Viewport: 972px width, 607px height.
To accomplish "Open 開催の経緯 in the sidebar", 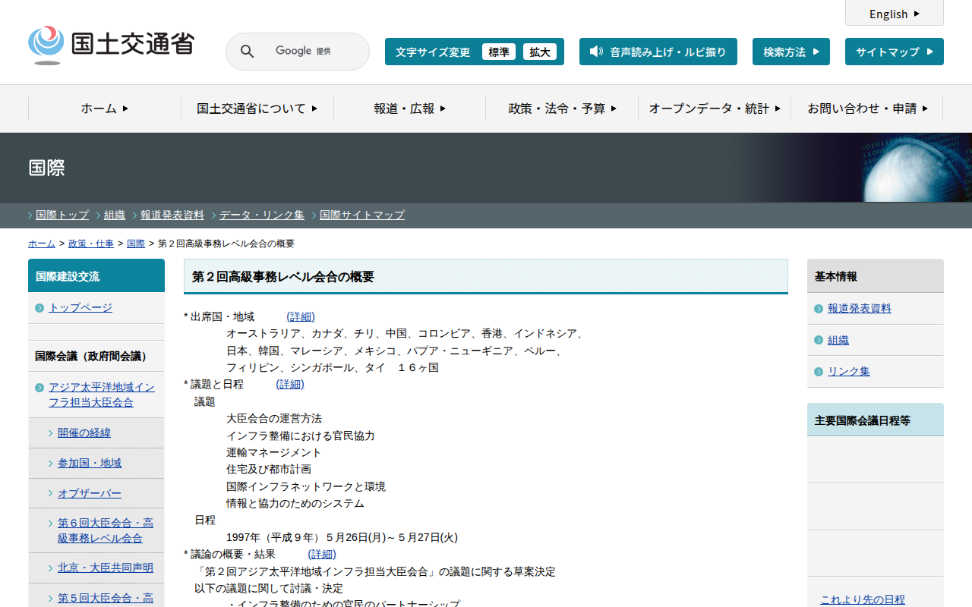I will point(84,432).
